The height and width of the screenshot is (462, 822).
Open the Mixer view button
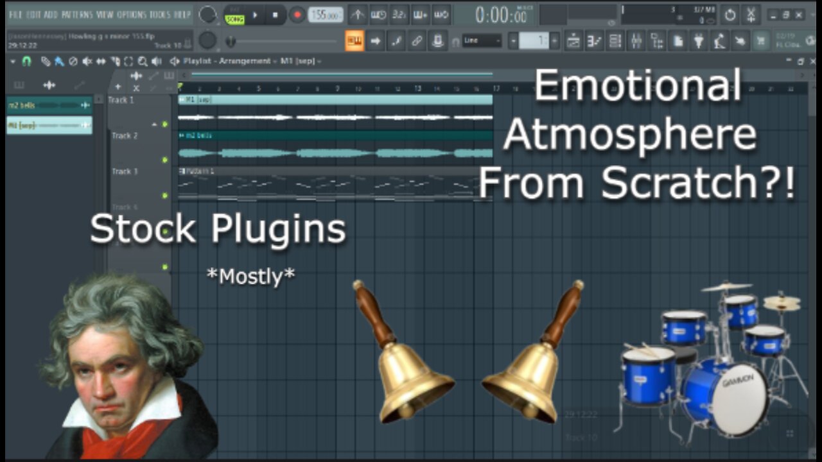click(636, 41)
